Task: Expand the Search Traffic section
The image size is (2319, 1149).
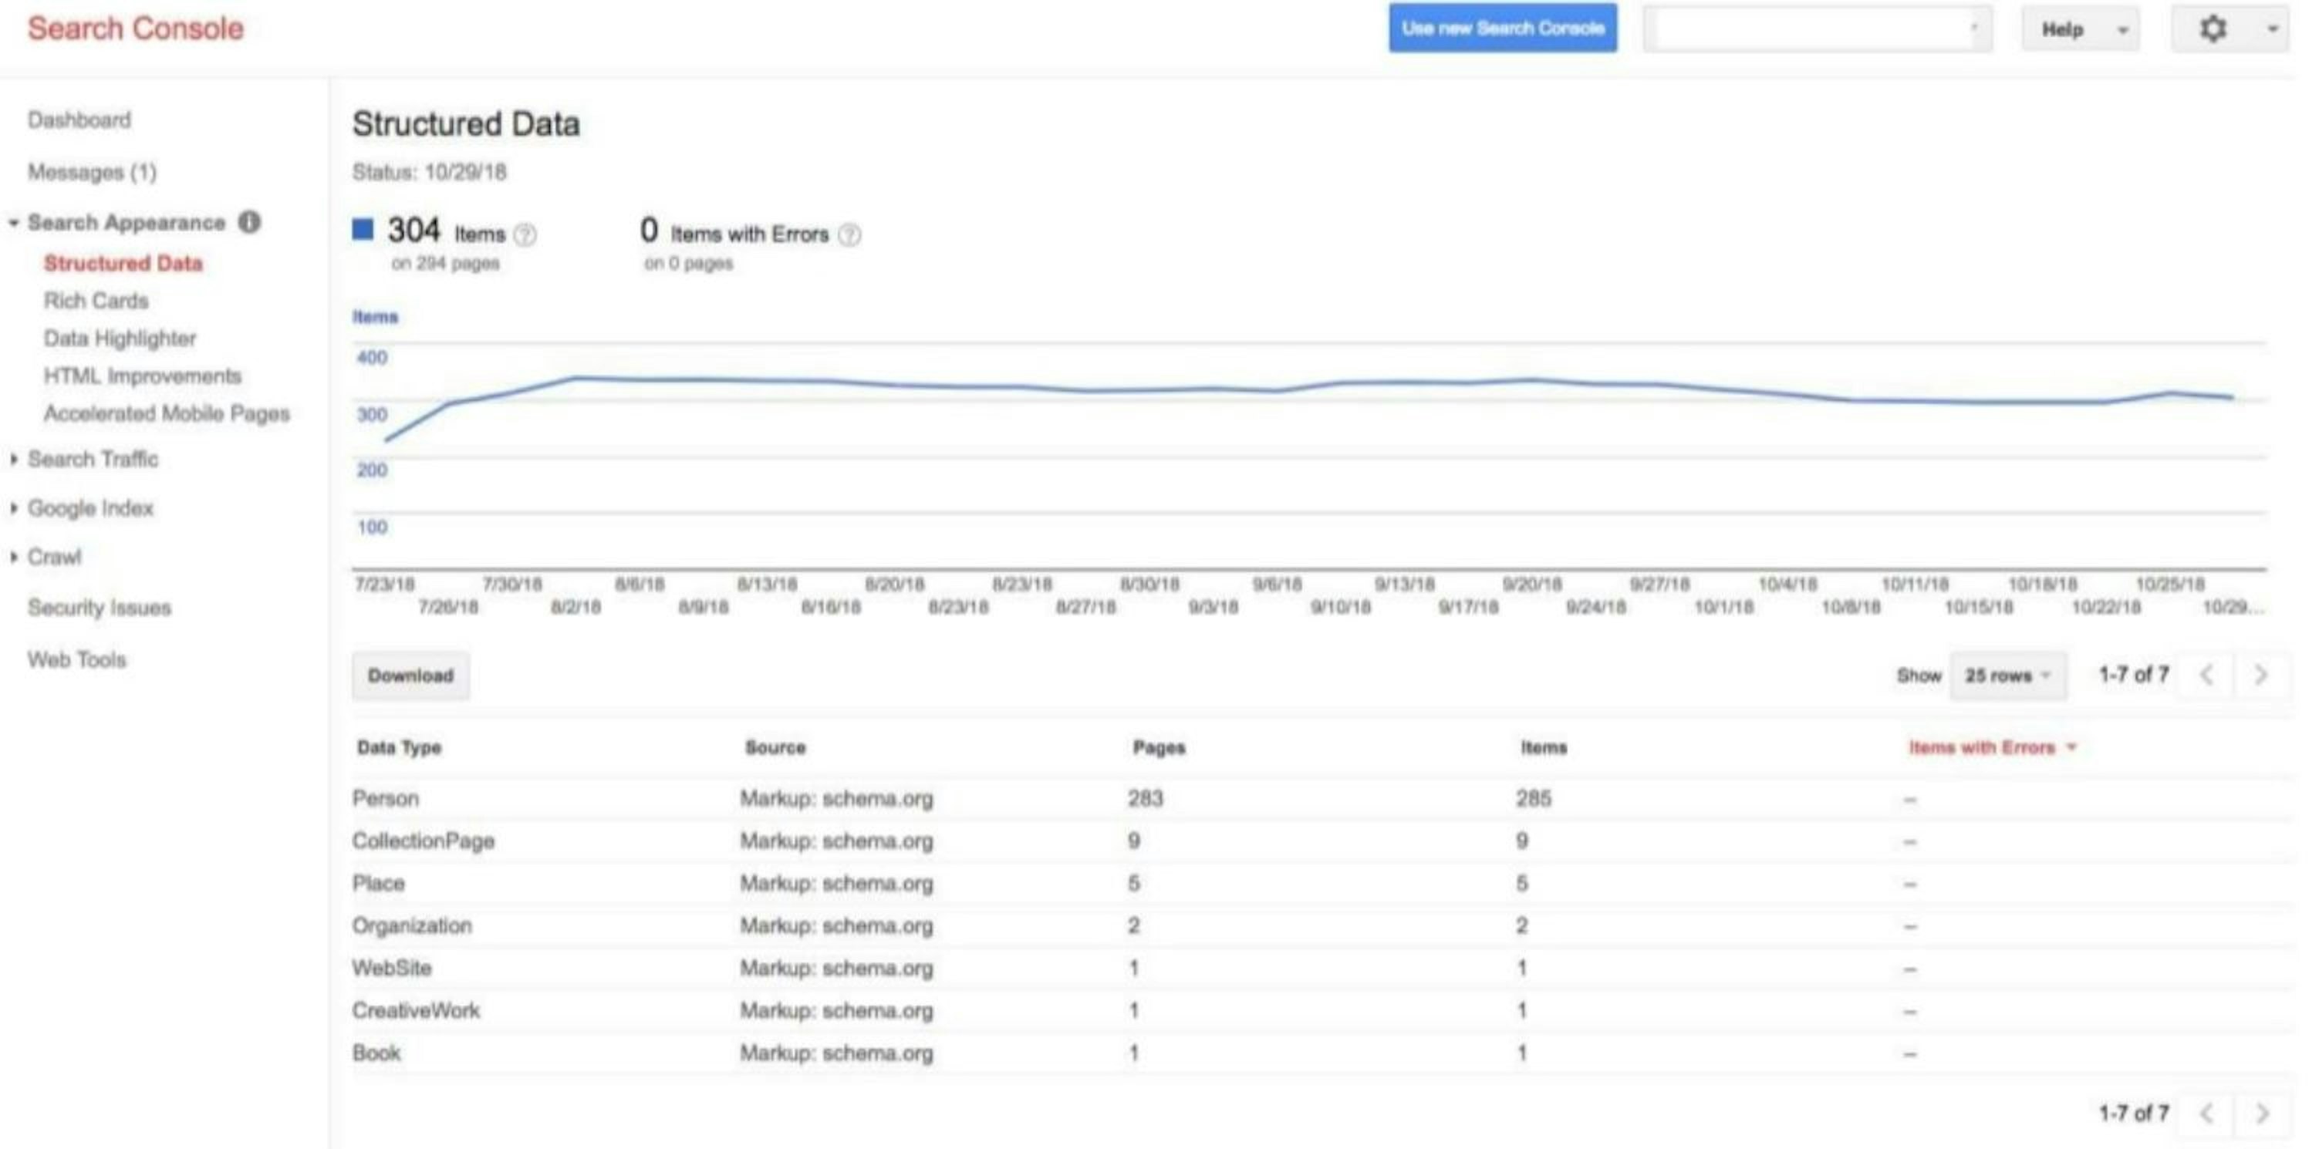Action: pyautogui.click(x=92, y=459)
